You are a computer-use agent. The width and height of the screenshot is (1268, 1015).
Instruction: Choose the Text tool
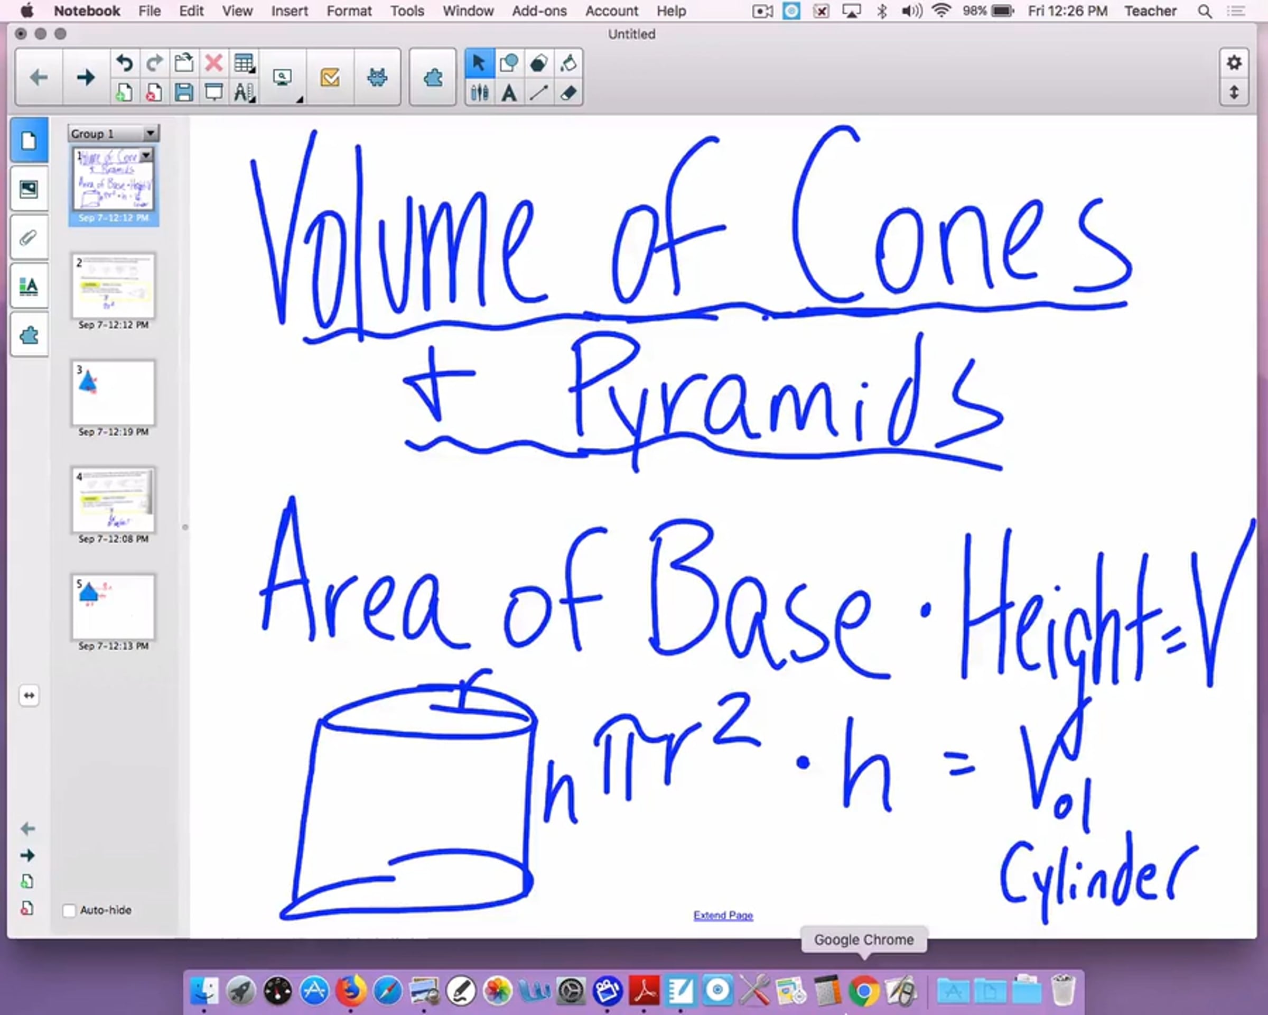[509, 93]
